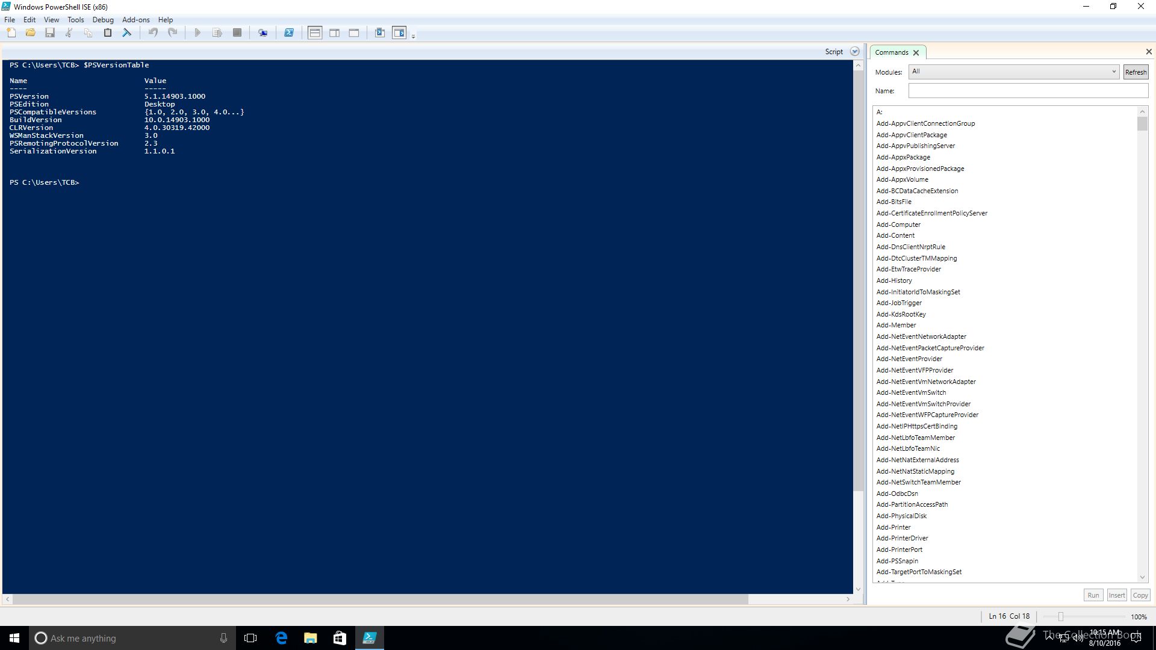Run script with green play icon
The width and height of the screenshot is (1156, 650).
click(197, 32)
